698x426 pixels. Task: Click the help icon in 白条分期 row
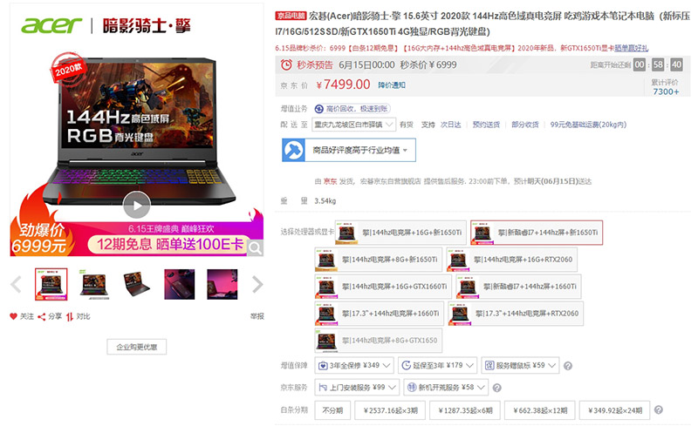pos(659,410)
